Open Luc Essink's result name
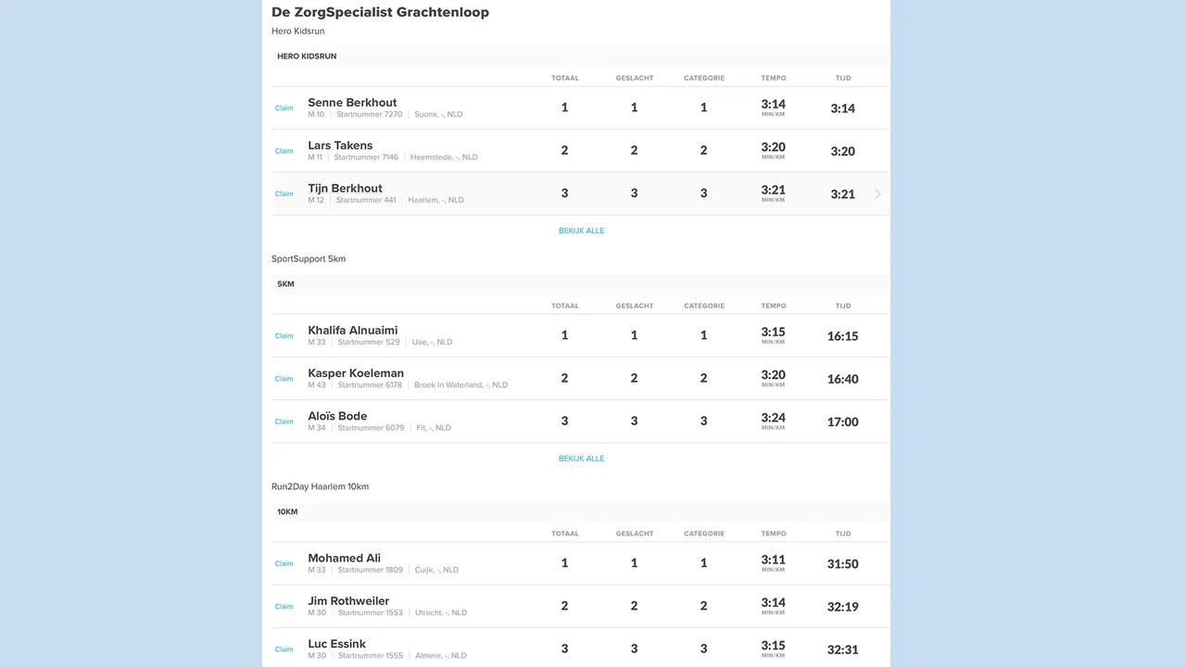 (x=336, y=644)
